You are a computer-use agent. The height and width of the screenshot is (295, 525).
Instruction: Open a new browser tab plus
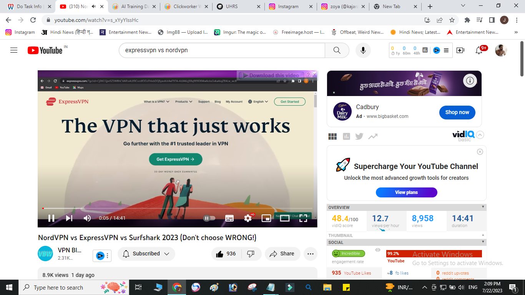[x=430, y=7]
